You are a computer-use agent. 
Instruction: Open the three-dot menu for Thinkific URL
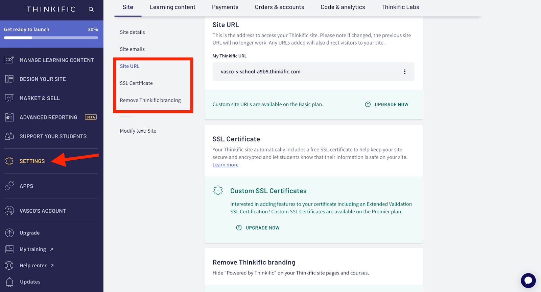click(x=404, y=72)
